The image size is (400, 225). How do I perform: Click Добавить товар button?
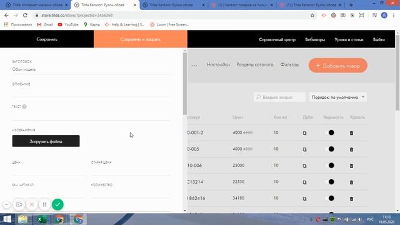tap(337, 66)
